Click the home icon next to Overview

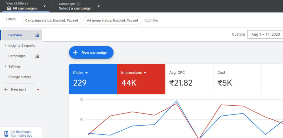click(37, 35)
